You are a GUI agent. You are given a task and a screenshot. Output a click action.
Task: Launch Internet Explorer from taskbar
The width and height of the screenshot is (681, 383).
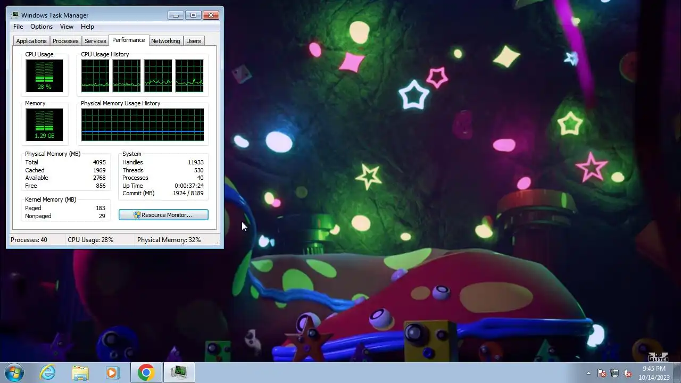point(48,372)
